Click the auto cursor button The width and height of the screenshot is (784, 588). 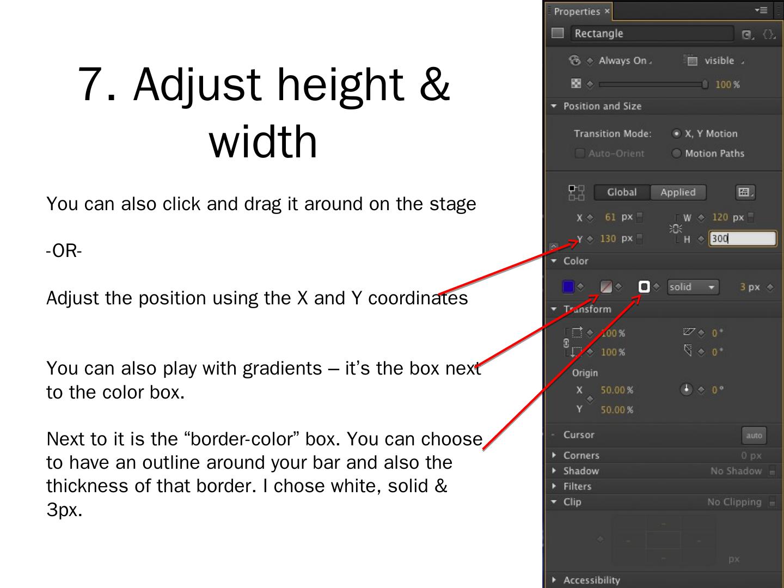tap(754, 435)
